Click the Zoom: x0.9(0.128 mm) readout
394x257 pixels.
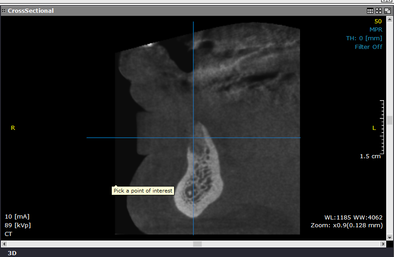coord(347,225)
